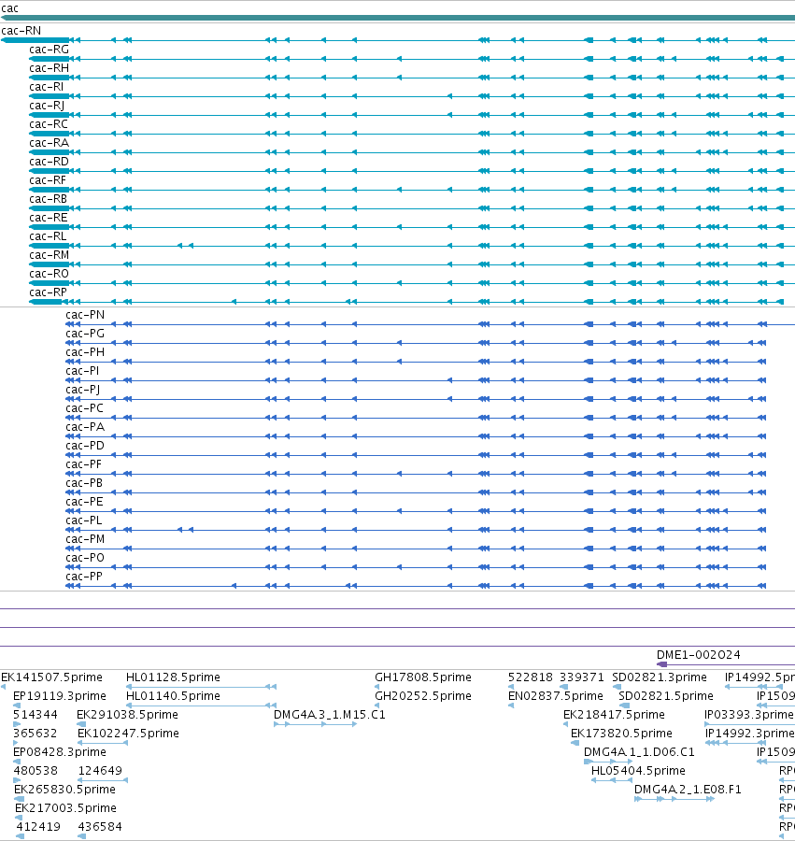The image size is (795, 841).
Task: Select the cac-PI protein label
Action: coord(82,371)
